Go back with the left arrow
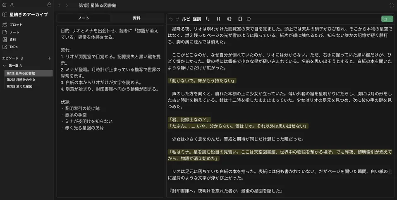The width and height of the screenshot is (397, 200). (x=60, y=5)
